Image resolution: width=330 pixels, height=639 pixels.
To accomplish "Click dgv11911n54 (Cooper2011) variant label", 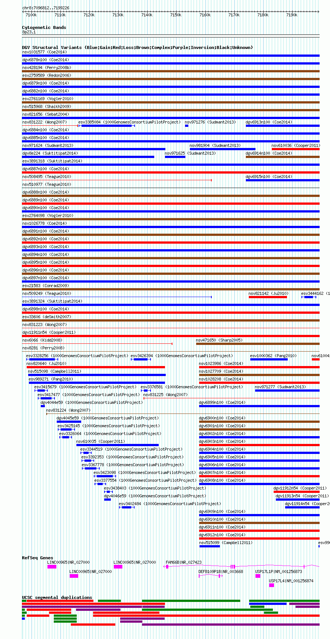I will click(x=49, y=332).
